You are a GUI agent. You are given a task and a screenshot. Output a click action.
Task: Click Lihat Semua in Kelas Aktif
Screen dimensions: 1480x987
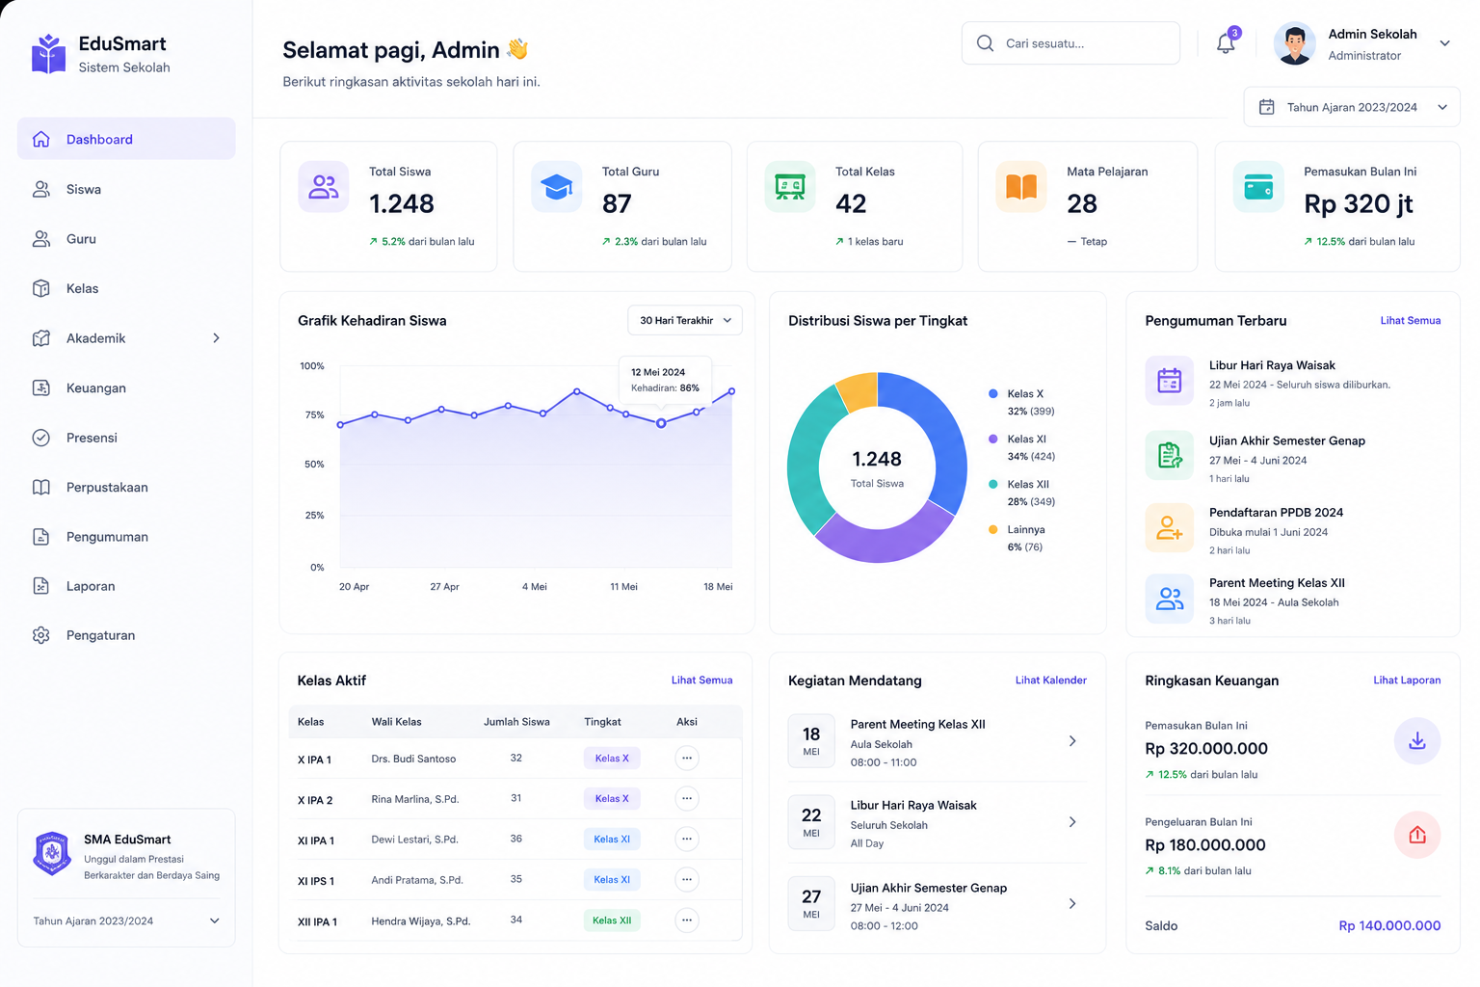pyautogui.click(x=701, y=680)
